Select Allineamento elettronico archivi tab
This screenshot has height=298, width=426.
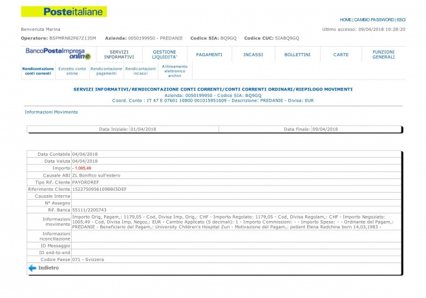click(175, 71)
